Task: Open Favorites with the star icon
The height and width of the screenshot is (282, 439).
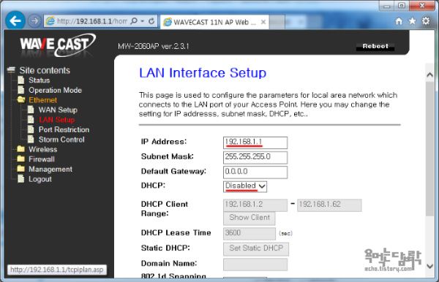Action: (412, 21)
